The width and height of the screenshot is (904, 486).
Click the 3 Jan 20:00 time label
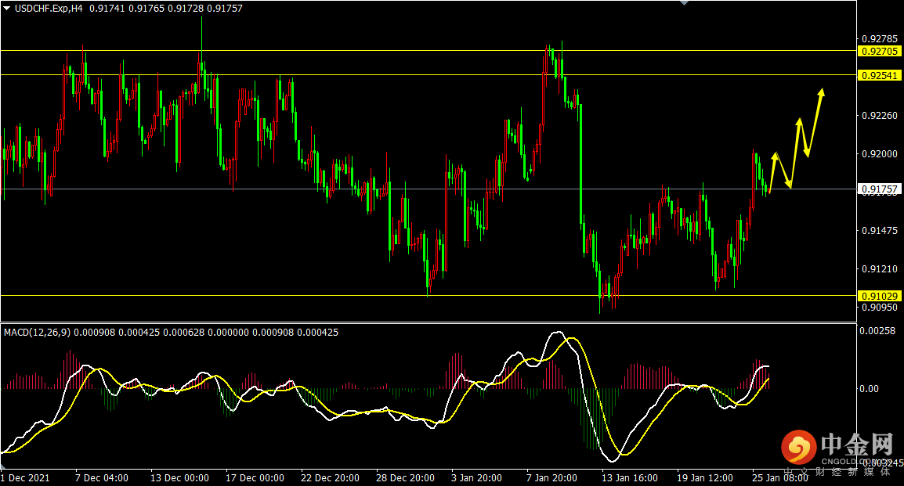tap(476, 478)
